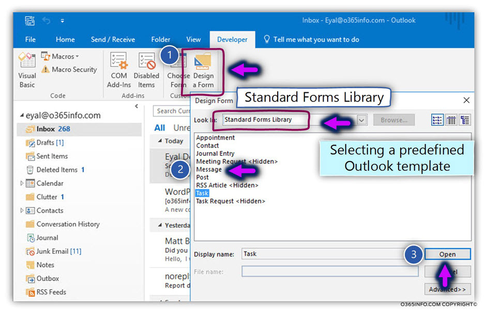487x314 pixels.
Task: Open the Send / Receive tab
Action: [x=113, y=40]
